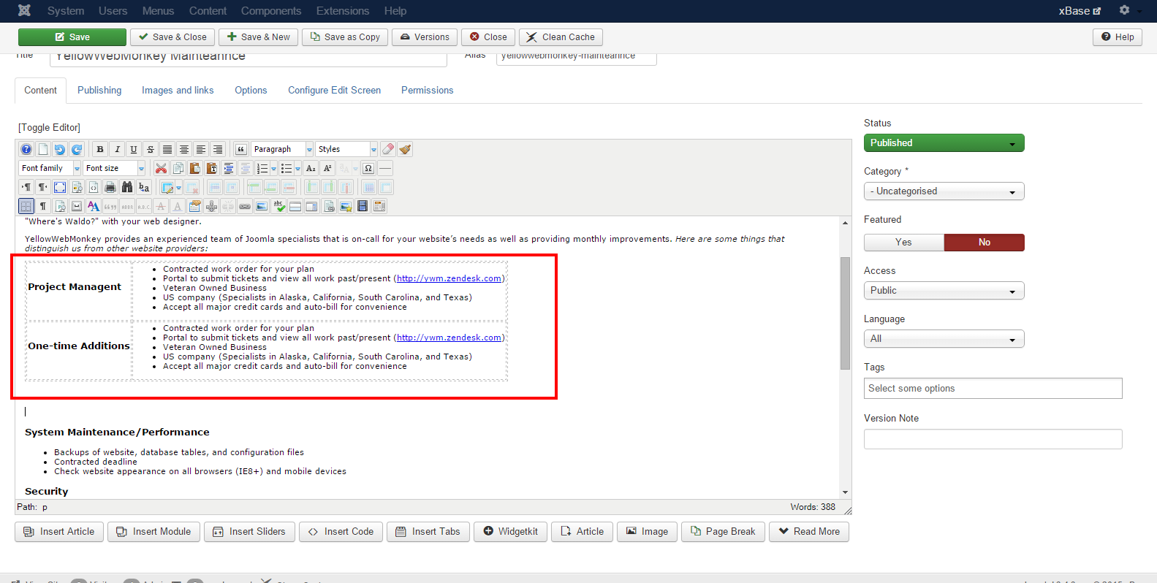Insert a horizontal rule
Screen dimensions: 1157x583
tap(385, 168)
